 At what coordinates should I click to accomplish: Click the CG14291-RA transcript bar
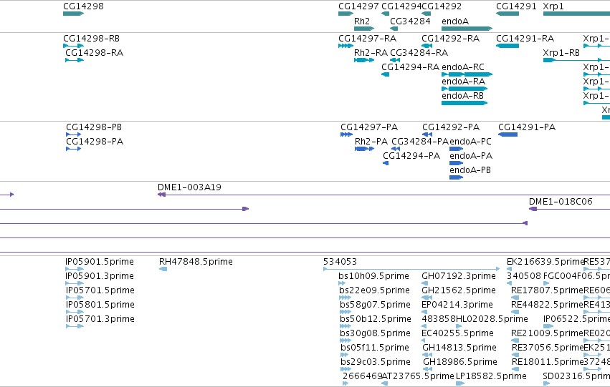(x=507, y=46)
